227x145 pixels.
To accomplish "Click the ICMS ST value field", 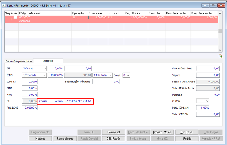I will 30,82.
